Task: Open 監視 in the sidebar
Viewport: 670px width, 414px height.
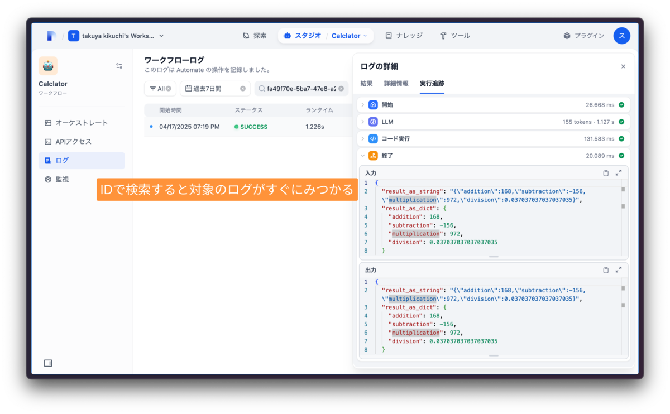Action: [82, 180]
